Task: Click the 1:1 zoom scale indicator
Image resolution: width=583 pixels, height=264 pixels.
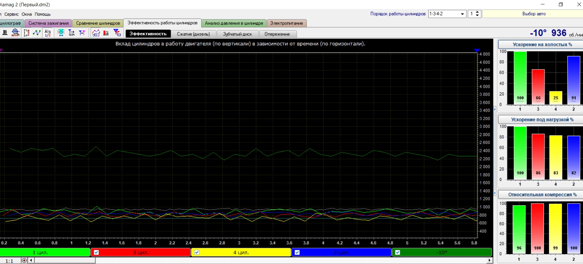Action: (x=9, y=261)
